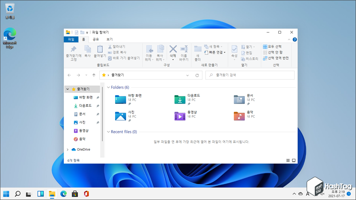Image resolution: width=356 pixels, height=200 pixels.
Task: Select the 사진 folder icon in content
Action: pos(120,116)
